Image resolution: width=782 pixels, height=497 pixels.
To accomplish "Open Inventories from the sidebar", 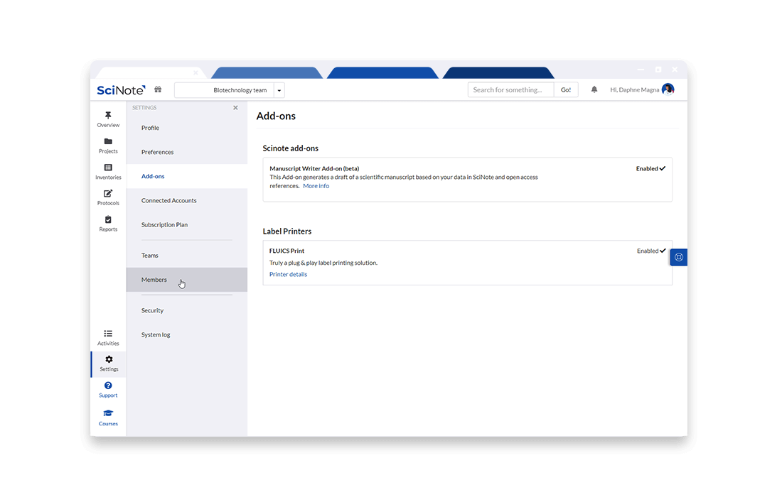I will click(108, 170).
